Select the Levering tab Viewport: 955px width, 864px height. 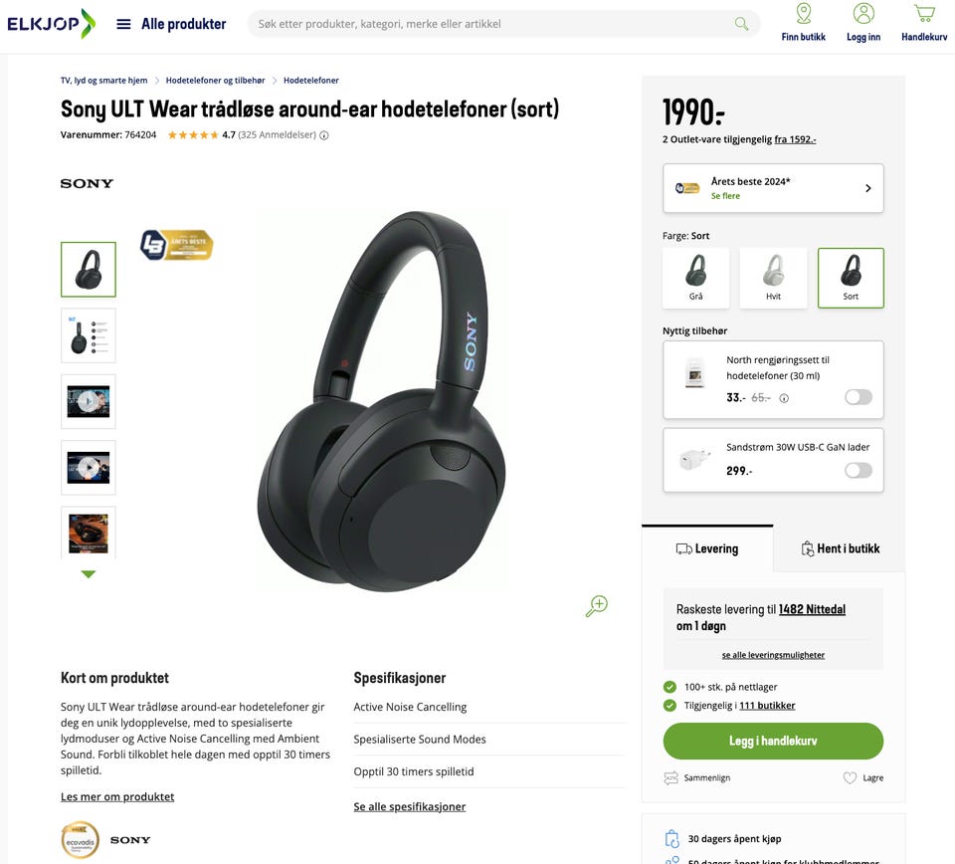click(707, 548)
